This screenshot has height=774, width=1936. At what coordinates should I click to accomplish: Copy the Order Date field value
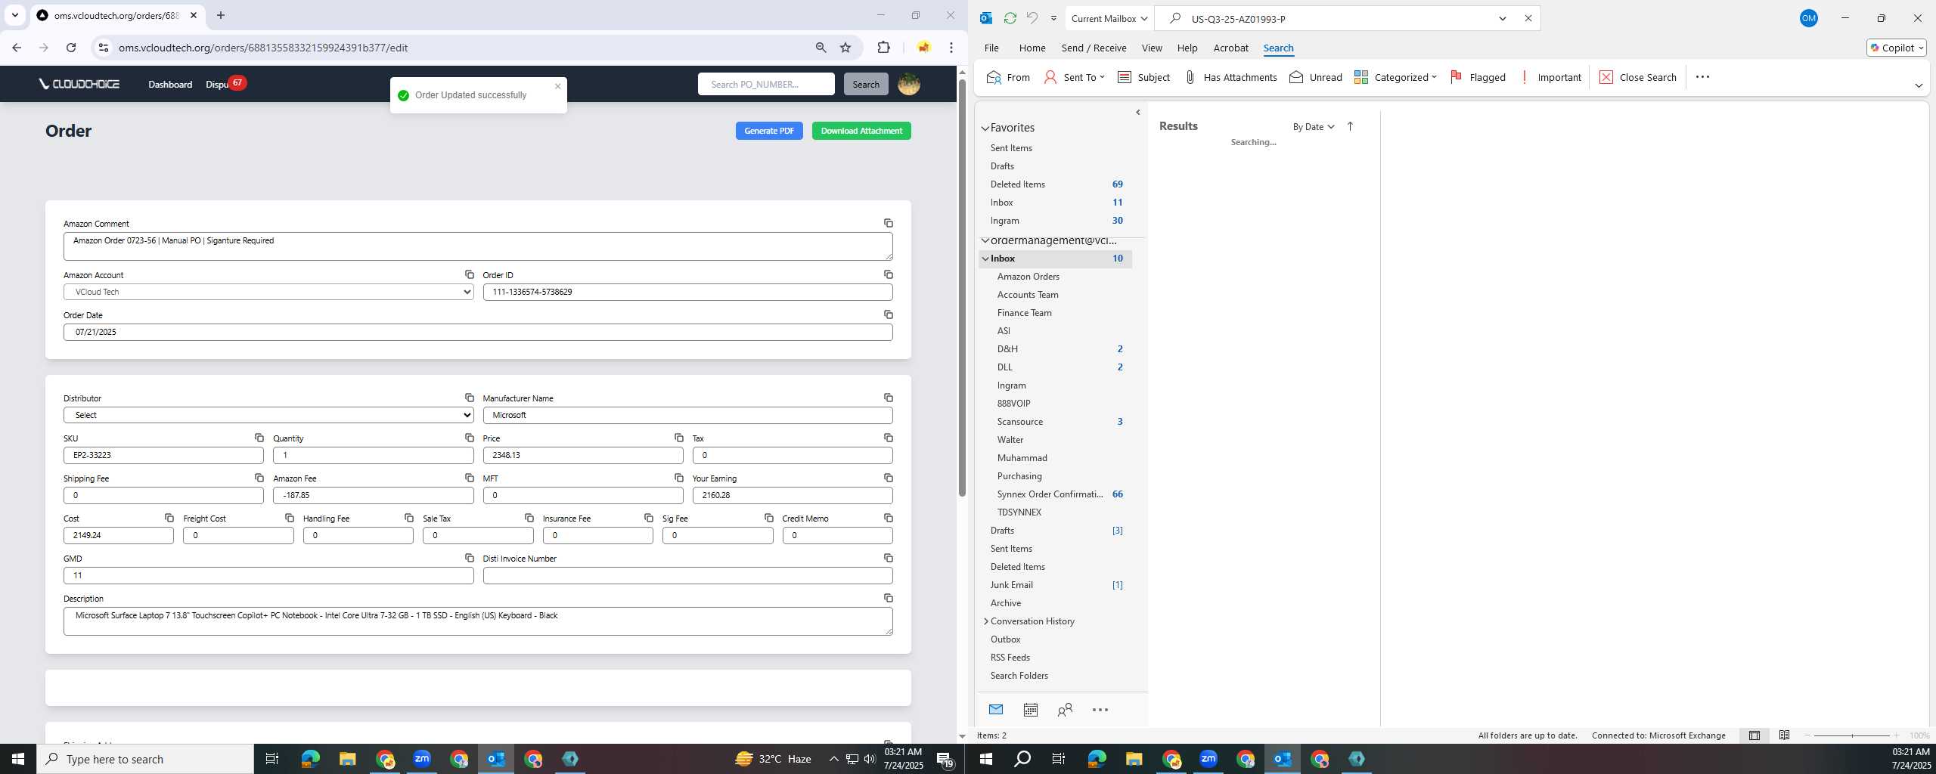coord(889,314)
